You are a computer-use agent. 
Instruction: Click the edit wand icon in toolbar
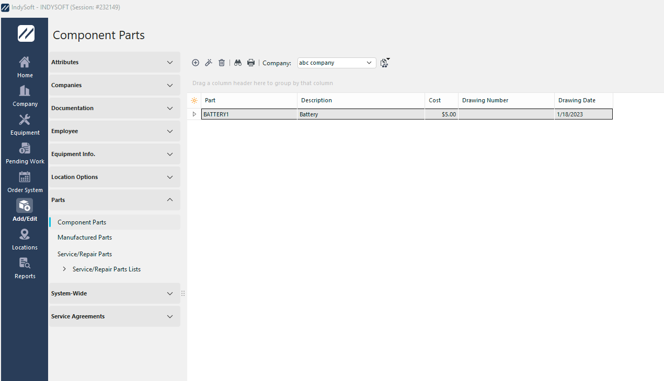click(x=208, y=63)
